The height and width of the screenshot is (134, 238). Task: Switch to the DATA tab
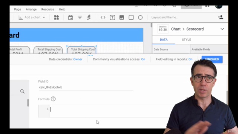(164, 40)
